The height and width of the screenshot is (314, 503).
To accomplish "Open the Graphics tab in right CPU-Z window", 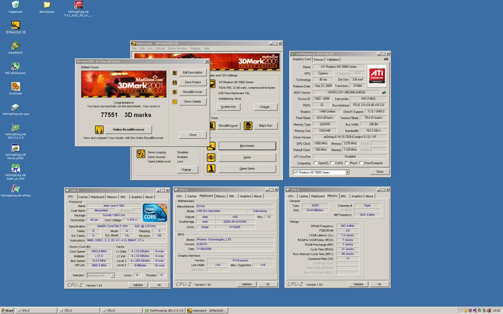I will click(x=357, y=196).
